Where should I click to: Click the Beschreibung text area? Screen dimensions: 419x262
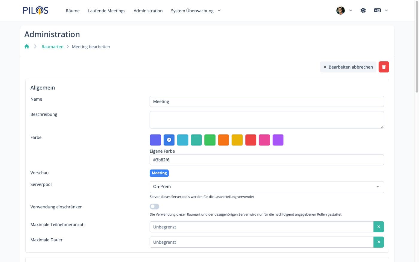click(266, 120)
